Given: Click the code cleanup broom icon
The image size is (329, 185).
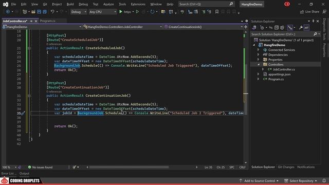Looking at the screenshot, I should (74, 167).
